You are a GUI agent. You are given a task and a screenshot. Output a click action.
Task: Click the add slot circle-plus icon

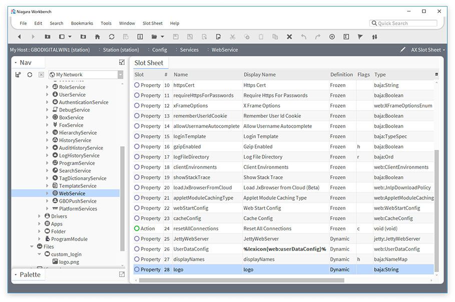point(332,37)
